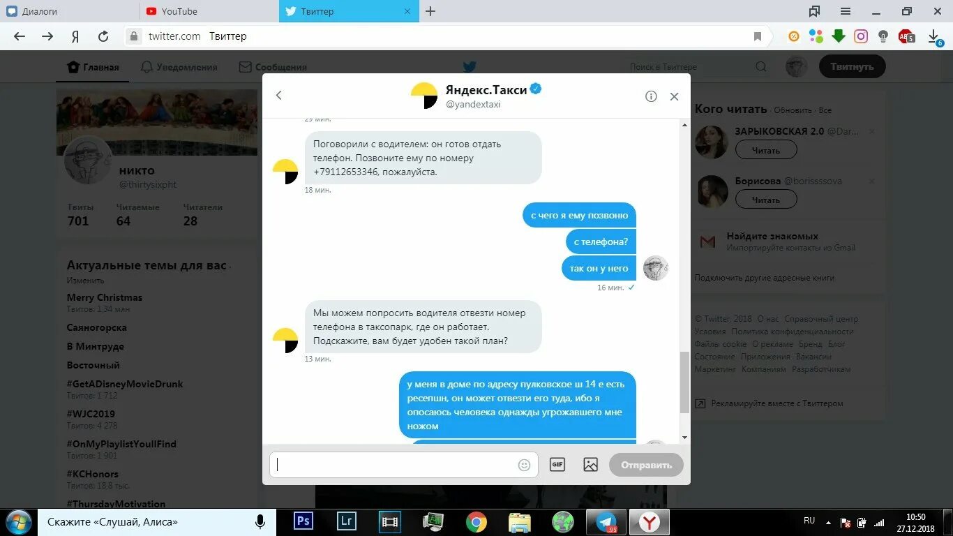Open the discount coupon extension icon
The width and height of the screenshot is (953, 536).
click(x=794, y=36)
